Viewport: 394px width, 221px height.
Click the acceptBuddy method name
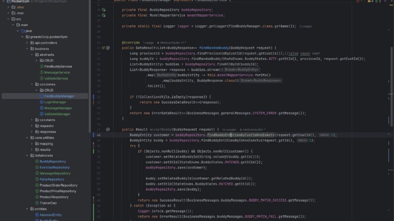tap(160, 129)
